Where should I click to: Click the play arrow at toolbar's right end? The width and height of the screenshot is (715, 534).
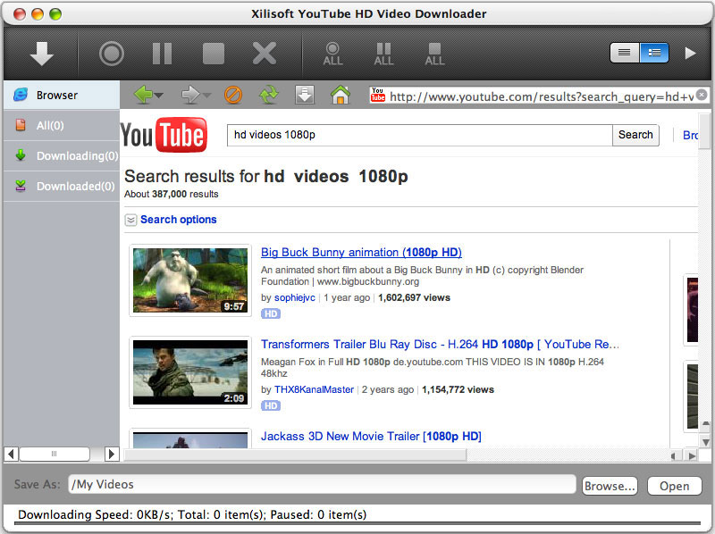pos(690,54)
